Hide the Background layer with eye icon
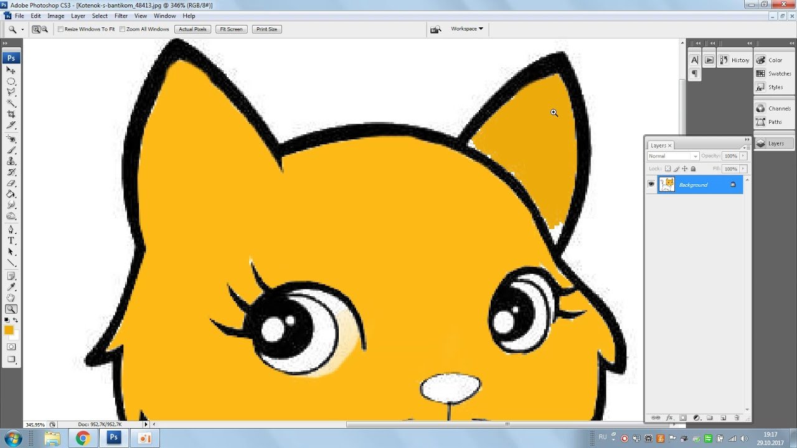This screenshot has width=797, height=448. [651, 184]
